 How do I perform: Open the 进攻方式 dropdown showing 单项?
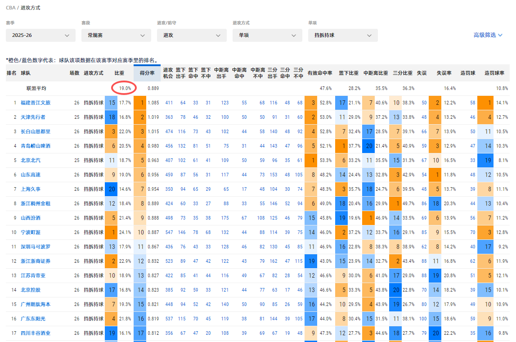267,35
